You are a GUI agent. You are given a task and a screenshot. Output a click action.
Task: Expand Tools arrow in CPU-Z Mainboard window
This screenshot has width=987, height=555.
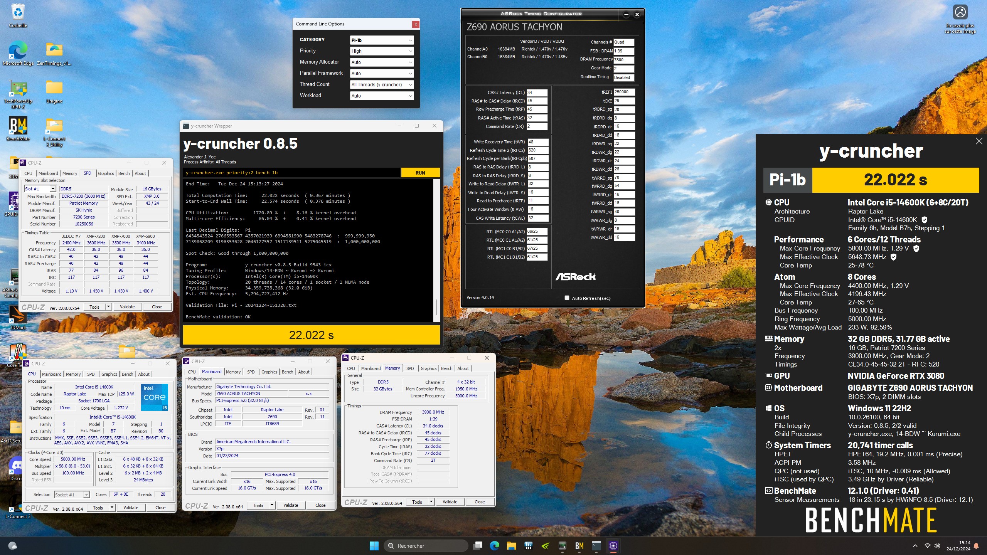click(272, 505)
